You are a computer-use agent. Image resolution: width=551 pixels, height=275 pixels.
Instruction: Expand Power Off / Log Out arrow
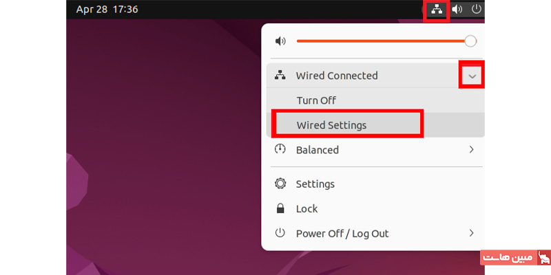point(472,233)
